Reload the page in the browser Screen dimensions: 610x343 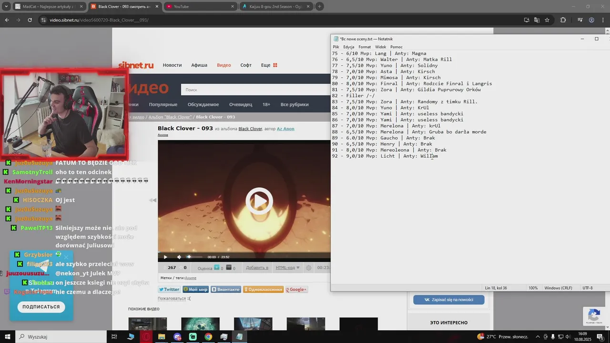pyautogui.click(x=30, y=20)
